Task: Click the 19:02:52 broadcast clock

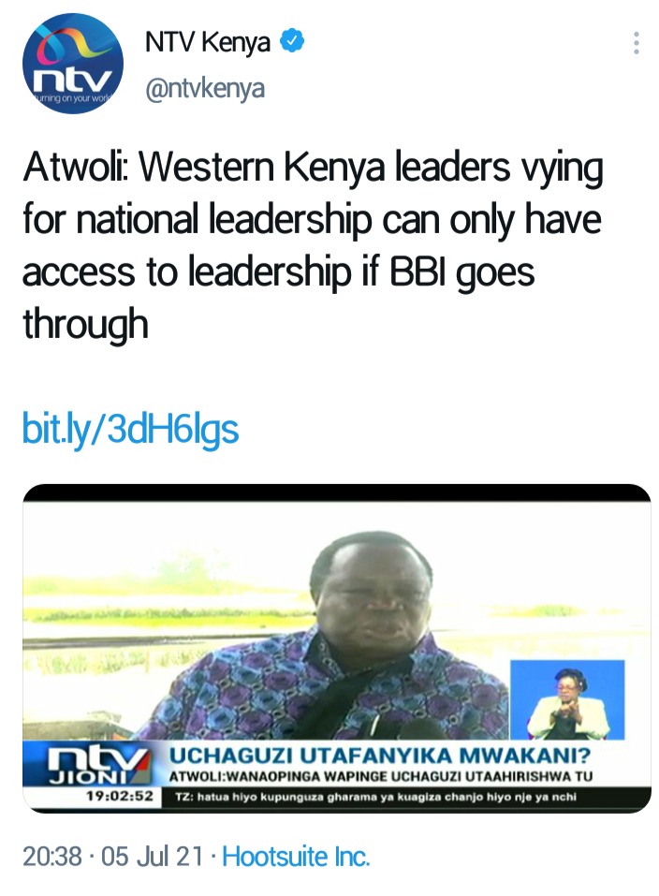Action: 120,796
